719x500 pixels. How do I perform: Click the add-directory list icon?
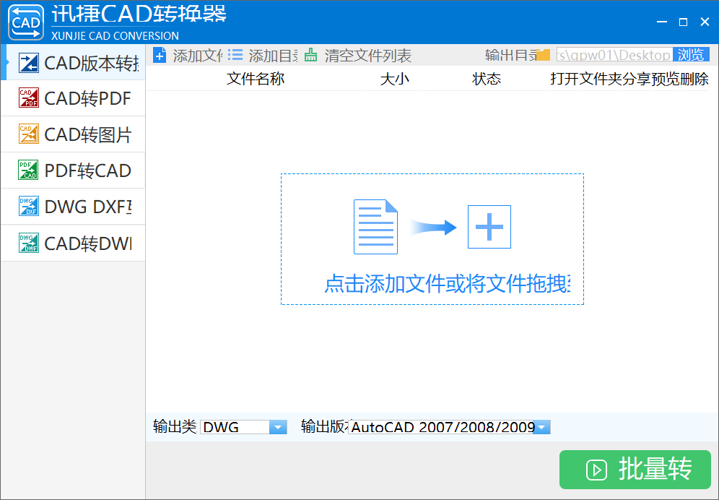tap(235, 55)
